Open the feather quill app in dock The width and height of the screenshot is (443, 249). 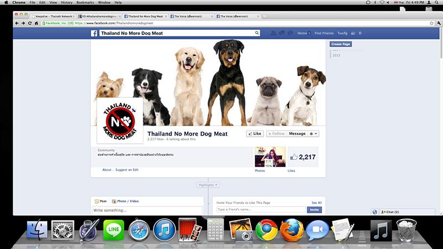89,230
